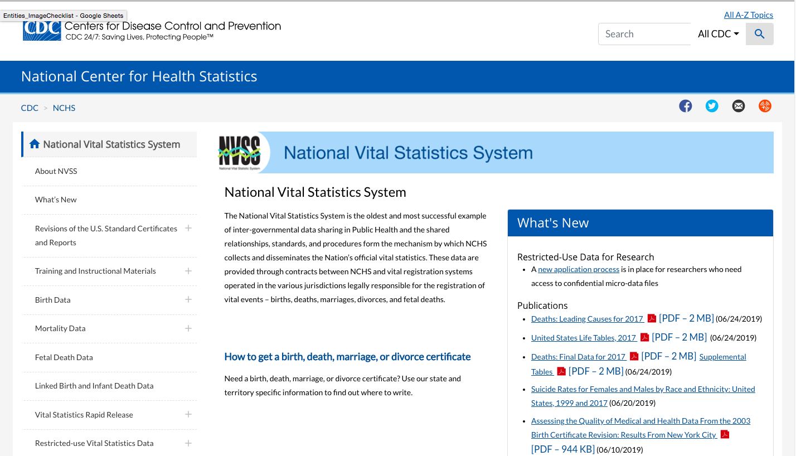796x456 pixels.
Task: Open United States Life Tables, 2017 link
Action: point(584,338)
